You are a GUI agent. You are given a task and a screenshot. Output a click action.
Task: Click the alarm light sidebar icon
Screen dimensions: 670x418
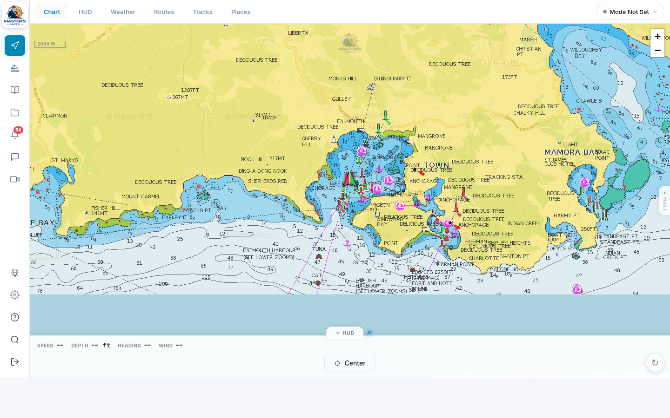(15, 273)
